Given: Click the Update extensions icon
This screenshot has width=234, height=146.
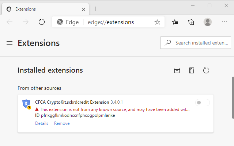Looking at the screenshot, I should click(206, 70).
